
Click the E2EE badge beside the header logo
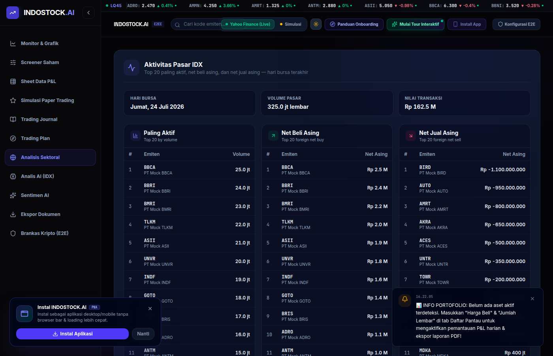(x=158, y=24)
